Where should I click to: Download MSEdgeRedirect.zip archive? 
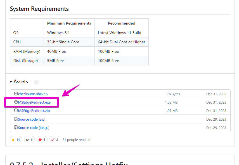[x=34, y=111]
